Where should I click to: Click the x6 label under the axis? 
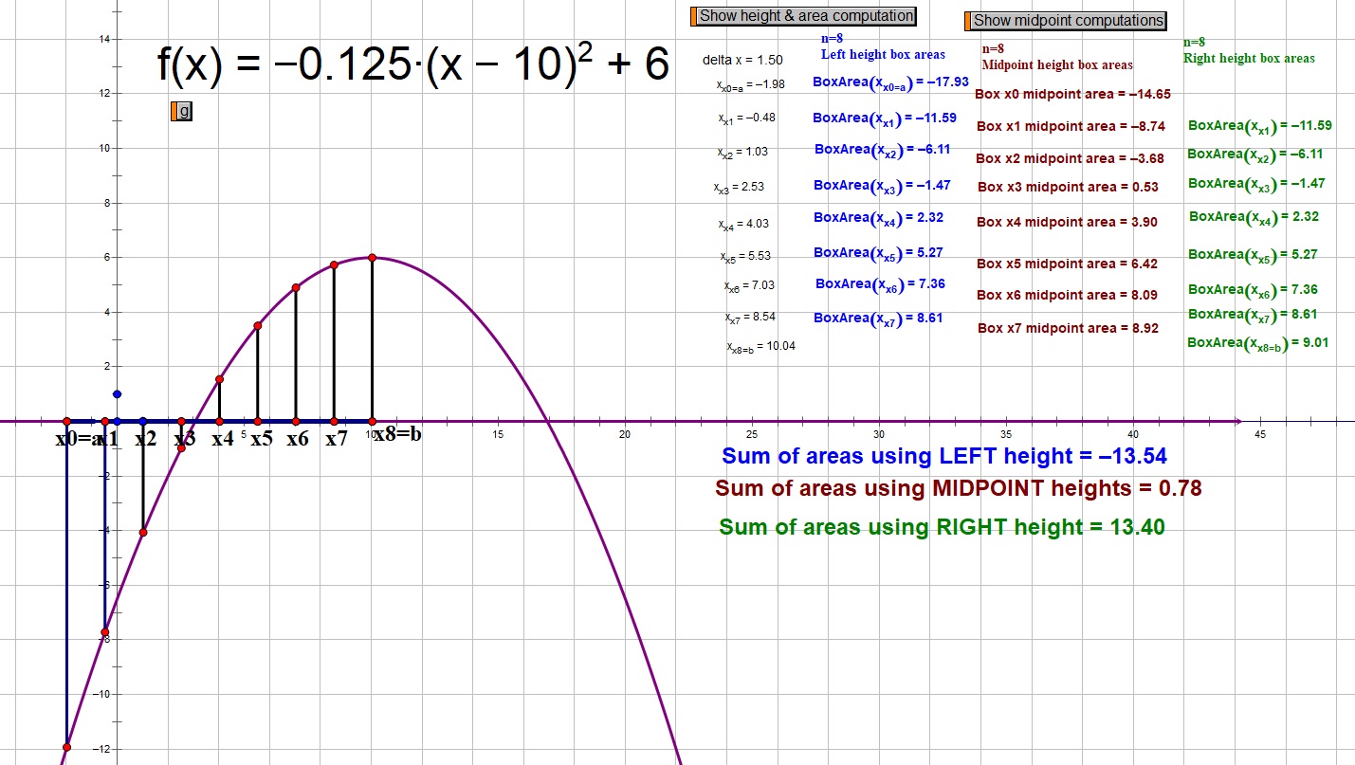pos(298,439)
